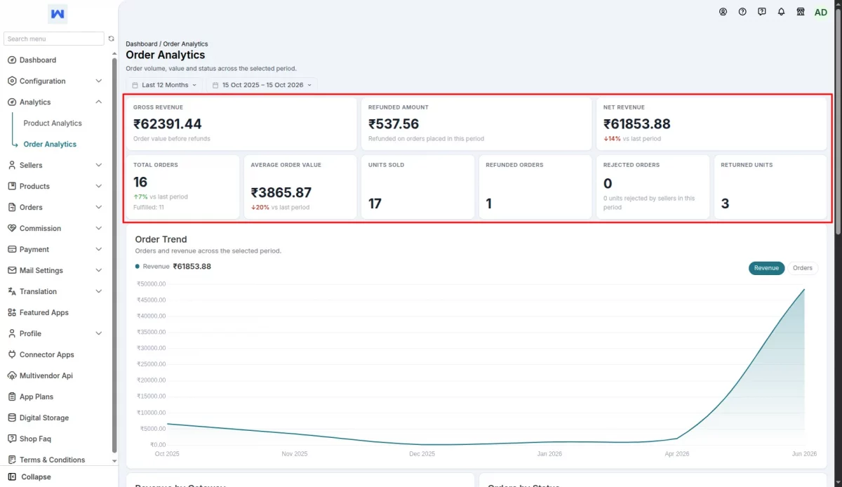This screenshot has height=487, width=842.
Task: Click the Units Sold value 17
Action: coord(375,204)
